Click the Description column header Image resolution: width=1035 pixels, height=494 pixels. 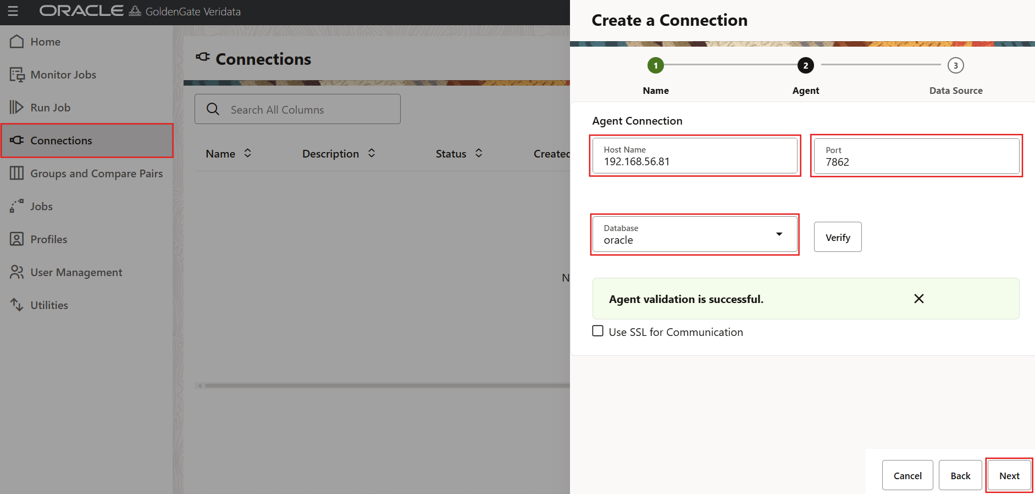click(330, 154)
